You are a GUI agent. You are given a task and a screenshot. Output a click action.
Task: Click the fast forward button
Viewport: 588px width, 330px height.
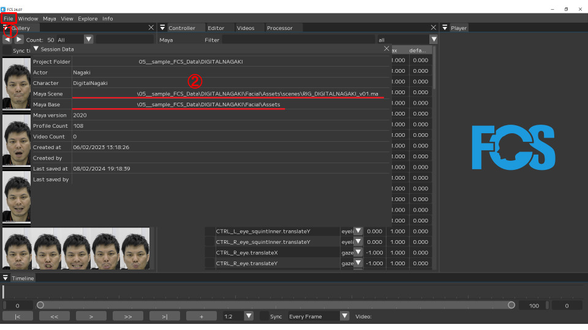point(128,316)
